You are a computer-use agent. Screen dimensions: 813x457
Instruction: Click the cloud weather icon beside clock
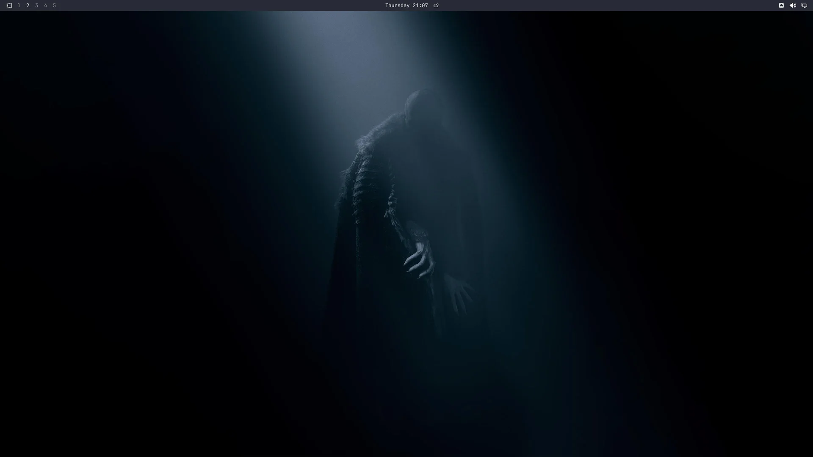[436, 6]
